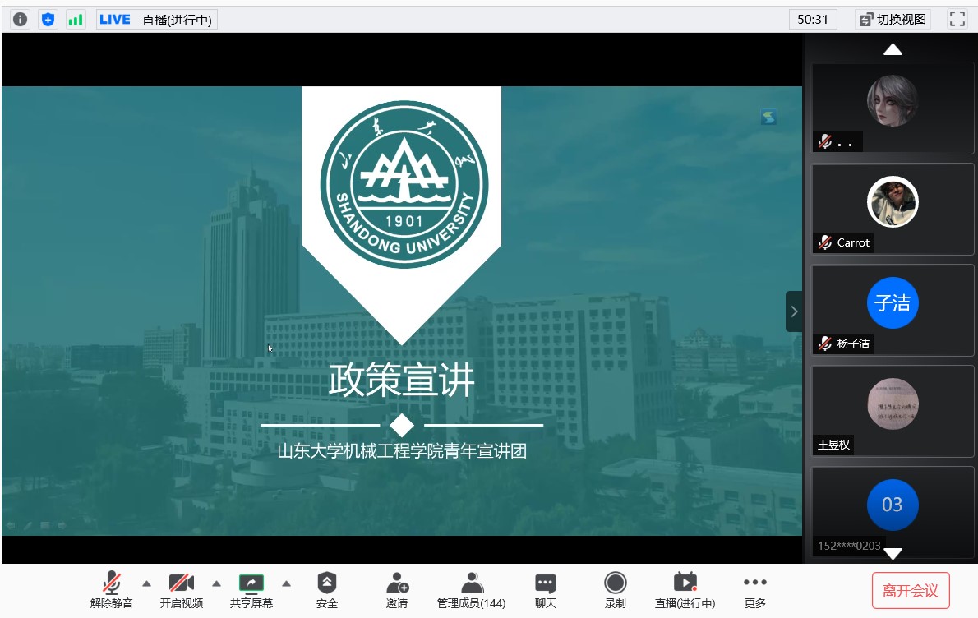Open share options arrow beside 共享屏幕

286,583
